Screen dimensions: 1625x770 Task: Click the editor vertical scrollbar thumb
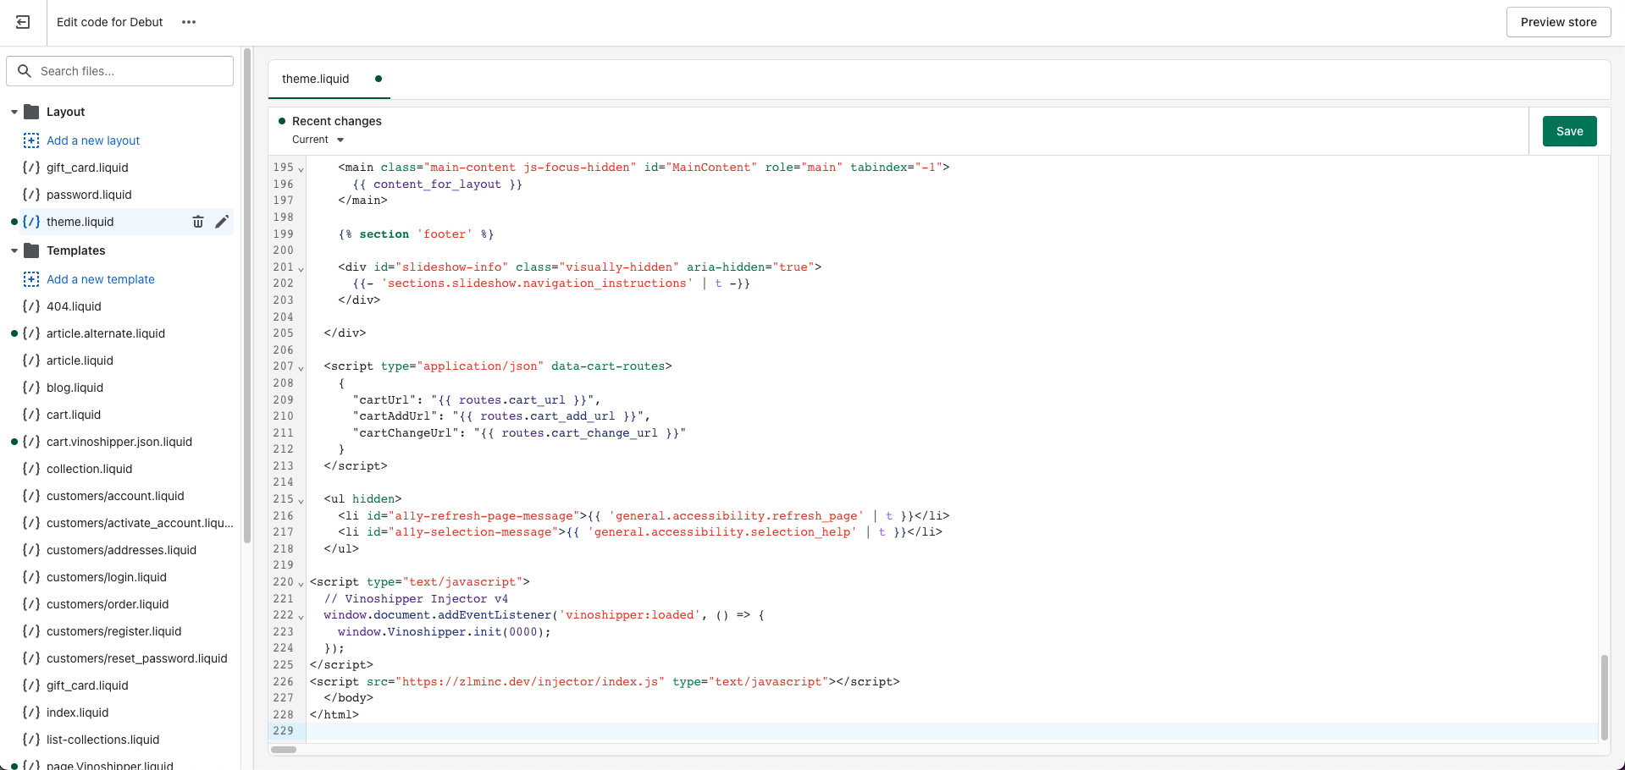pos(1604,697)
